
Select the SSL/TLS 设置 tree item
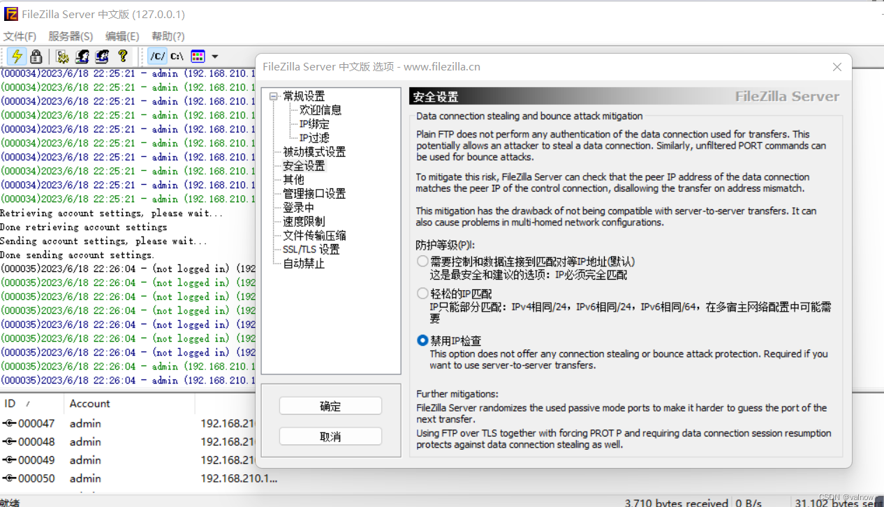click(311, 250)
